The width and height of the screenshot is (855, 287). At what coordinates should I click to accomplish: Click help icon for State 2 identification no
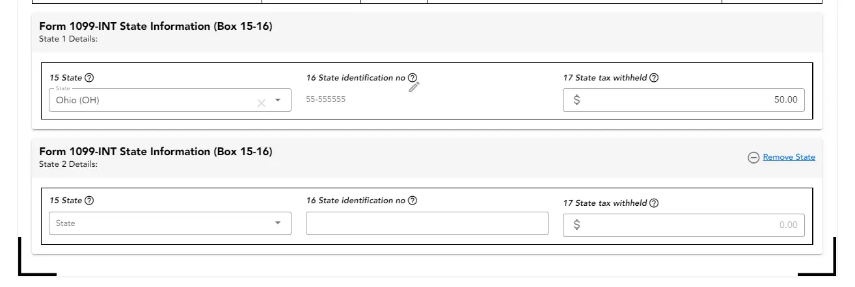[x=413, y=201]
